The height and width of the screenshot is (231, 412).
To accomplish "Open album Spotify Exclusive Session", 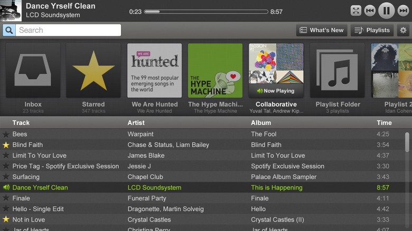I will 288,166.
